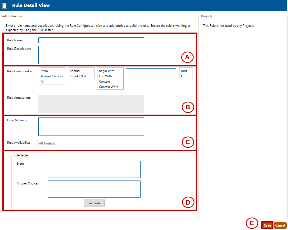Select 'Stem' in the Rule Configurator list
288x230 pixels.
point(44,71)
